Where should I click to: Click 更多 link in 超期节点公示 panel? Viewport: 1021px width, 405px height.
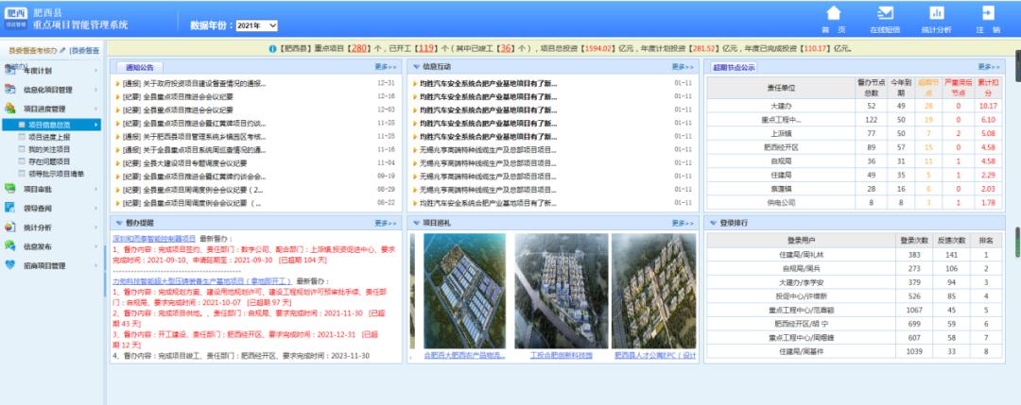click(x=989, y=67)
